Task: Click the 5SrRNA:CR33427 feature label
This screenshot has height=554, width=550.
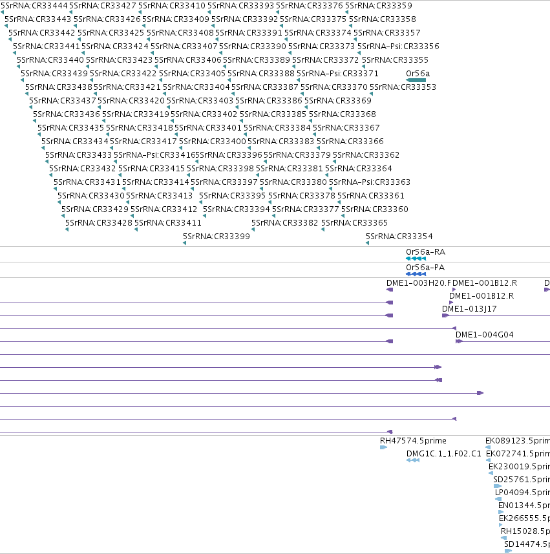Action: 103,6
